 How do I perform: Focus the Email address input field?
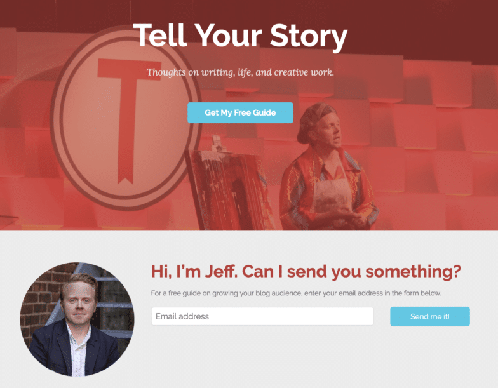pos(262,316)
